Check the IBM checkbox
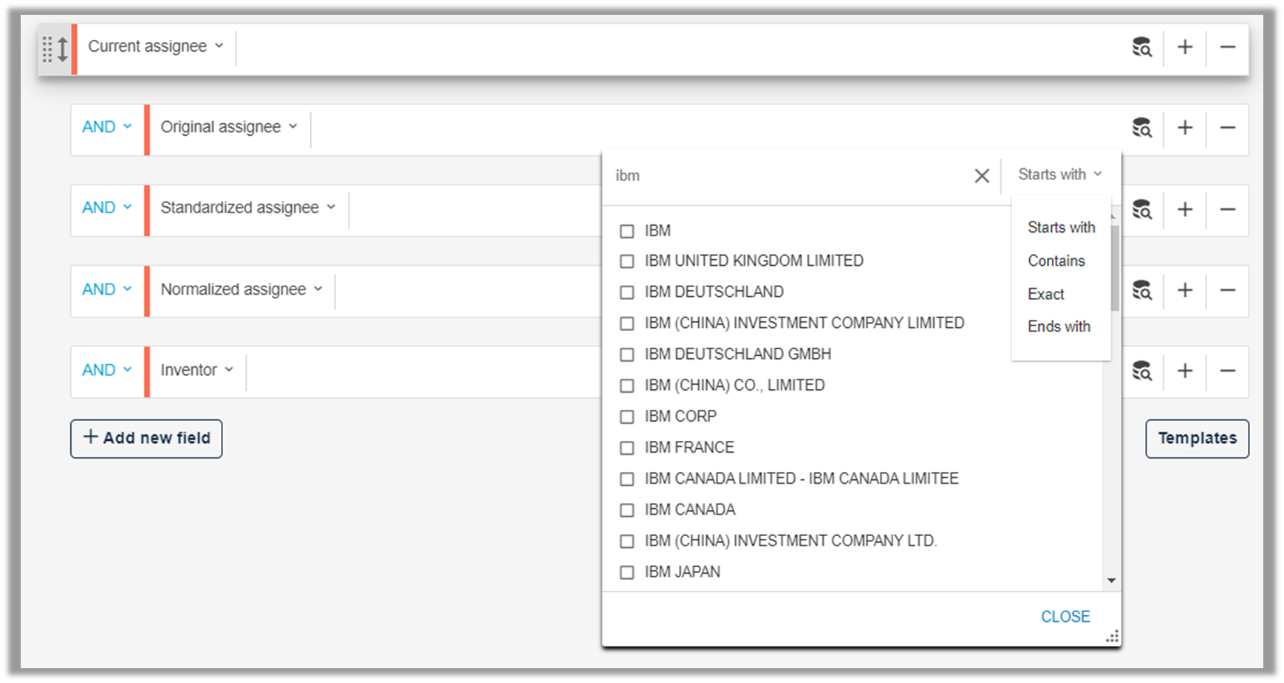 (x=627, y=231)
